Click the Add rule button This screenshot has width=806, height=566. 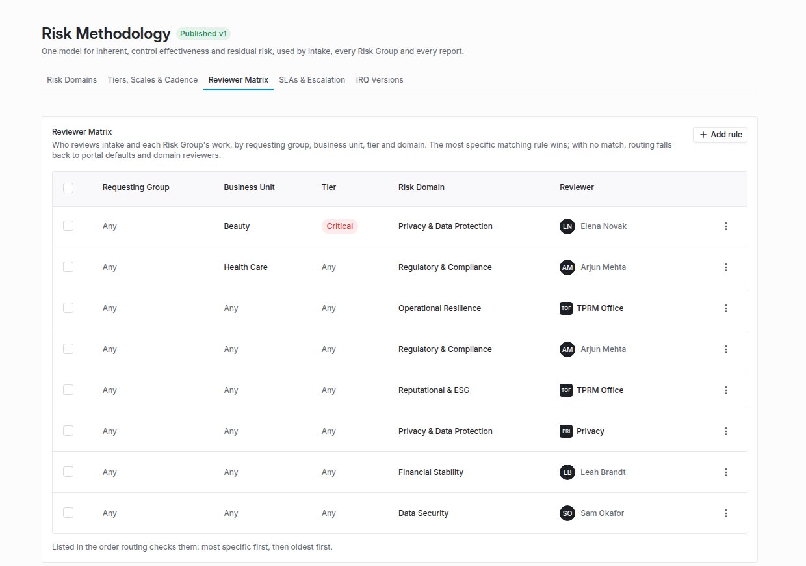tap(720, 135)
